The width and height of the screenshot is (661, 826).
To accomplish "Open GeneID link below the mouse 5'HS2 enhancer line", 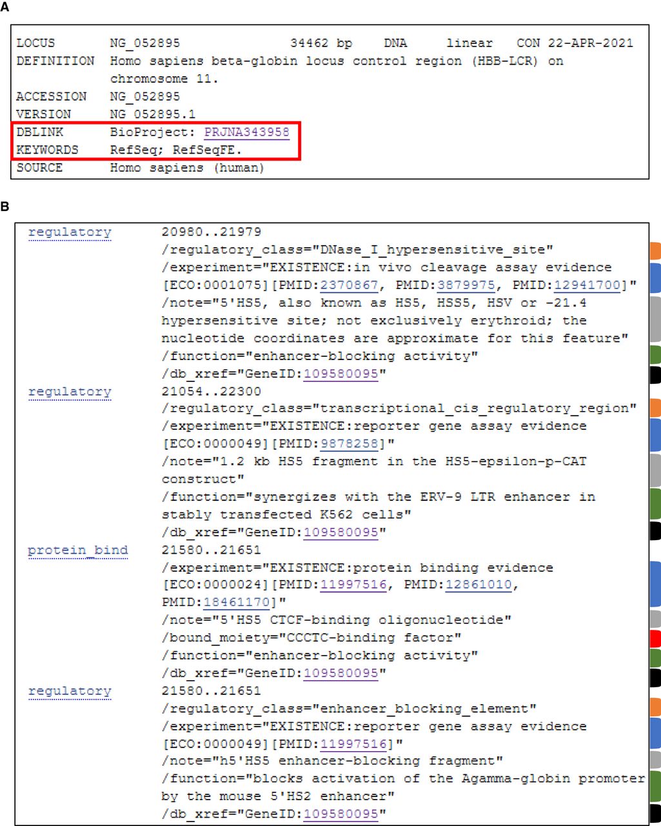I will [x=340, y=814].
